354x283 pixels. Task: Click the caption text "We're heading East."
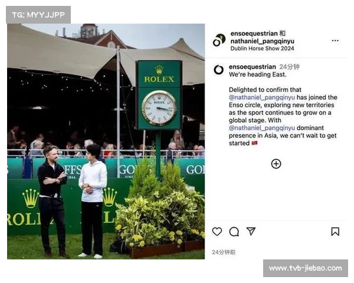click(258, 74)
